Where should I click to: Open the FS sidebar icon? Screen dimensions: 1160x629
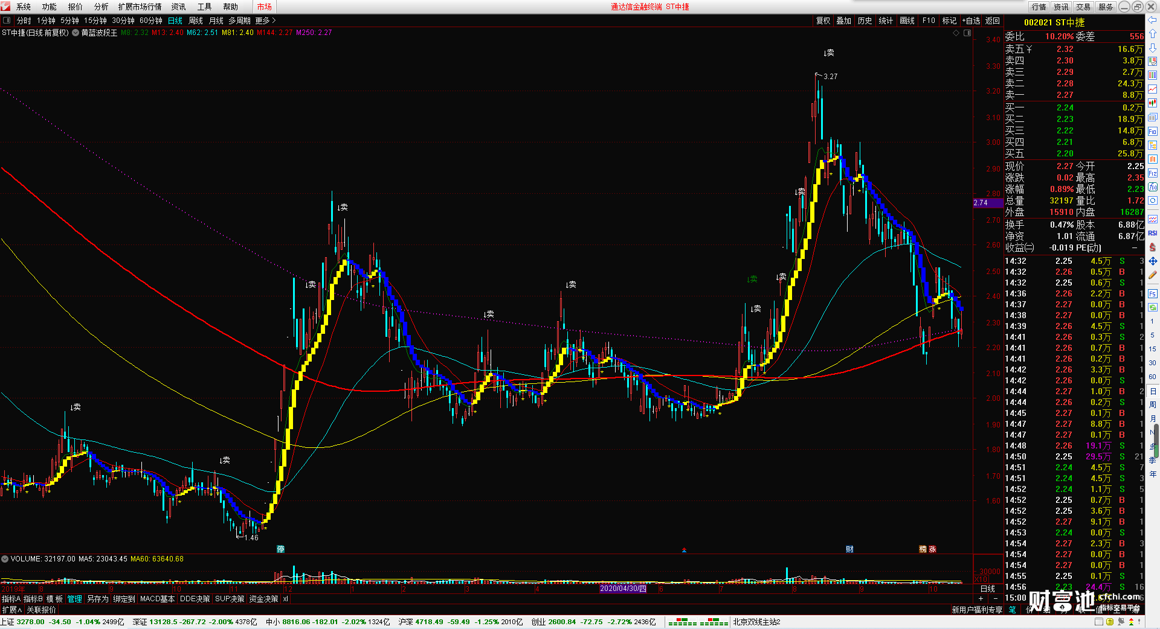click(1153, 294)
